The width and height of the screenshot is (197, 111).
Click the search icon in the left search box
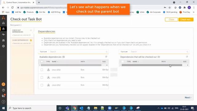pos(107,52)
